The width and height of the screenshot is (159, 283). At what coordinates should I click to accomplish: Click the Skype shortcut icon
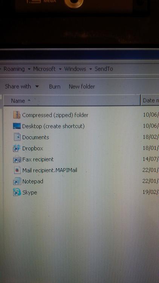point(17,192)
